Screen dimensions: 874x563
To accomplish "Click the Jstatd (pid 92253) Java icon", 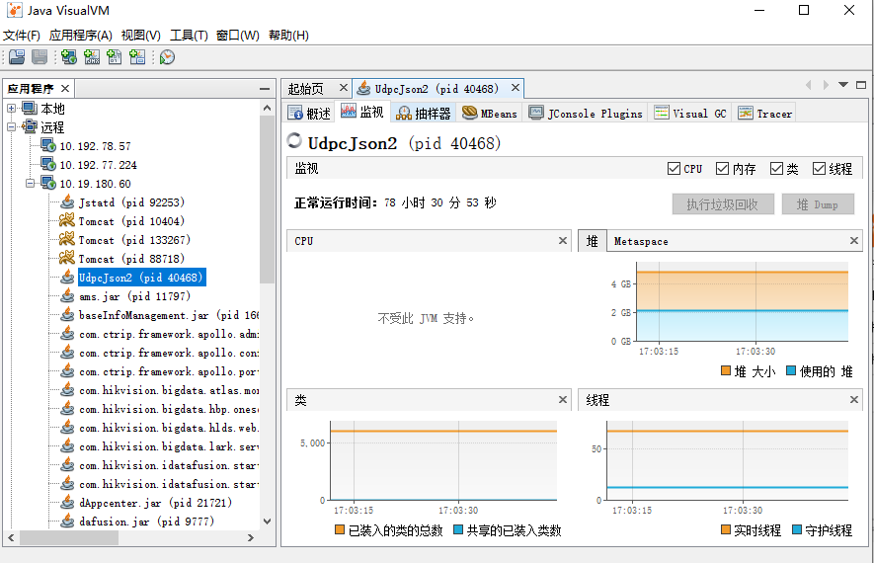I will click(67, 201).
